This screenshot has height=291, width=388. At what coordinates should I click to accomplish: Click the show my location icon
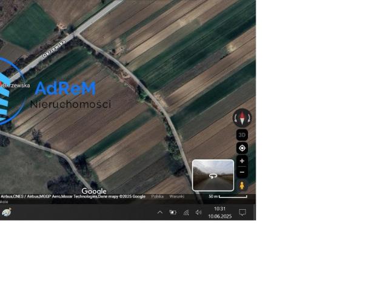point(242,149)
